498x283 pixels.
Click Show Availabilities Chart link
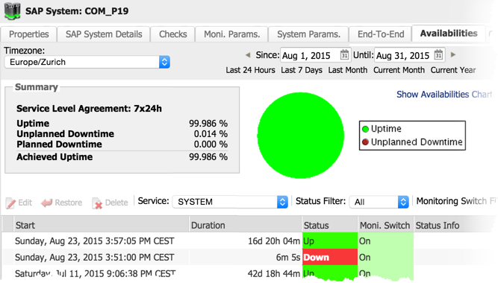tap(444, 95)
